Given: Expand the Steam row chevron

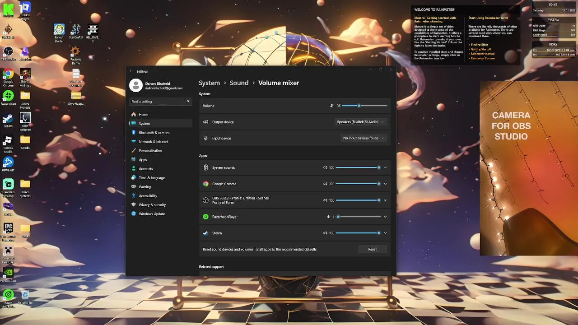Looking at the screenshot, I should [385, 233].
